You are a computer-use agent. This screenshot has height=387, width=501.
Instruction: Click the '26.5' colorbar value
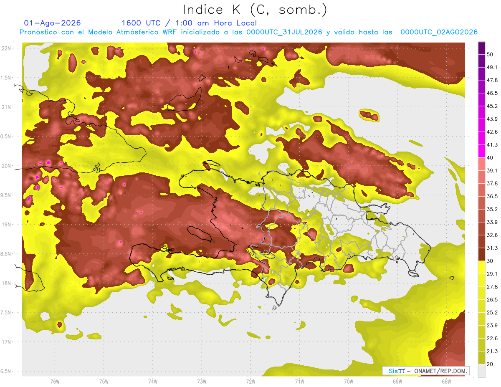[492, 300]
